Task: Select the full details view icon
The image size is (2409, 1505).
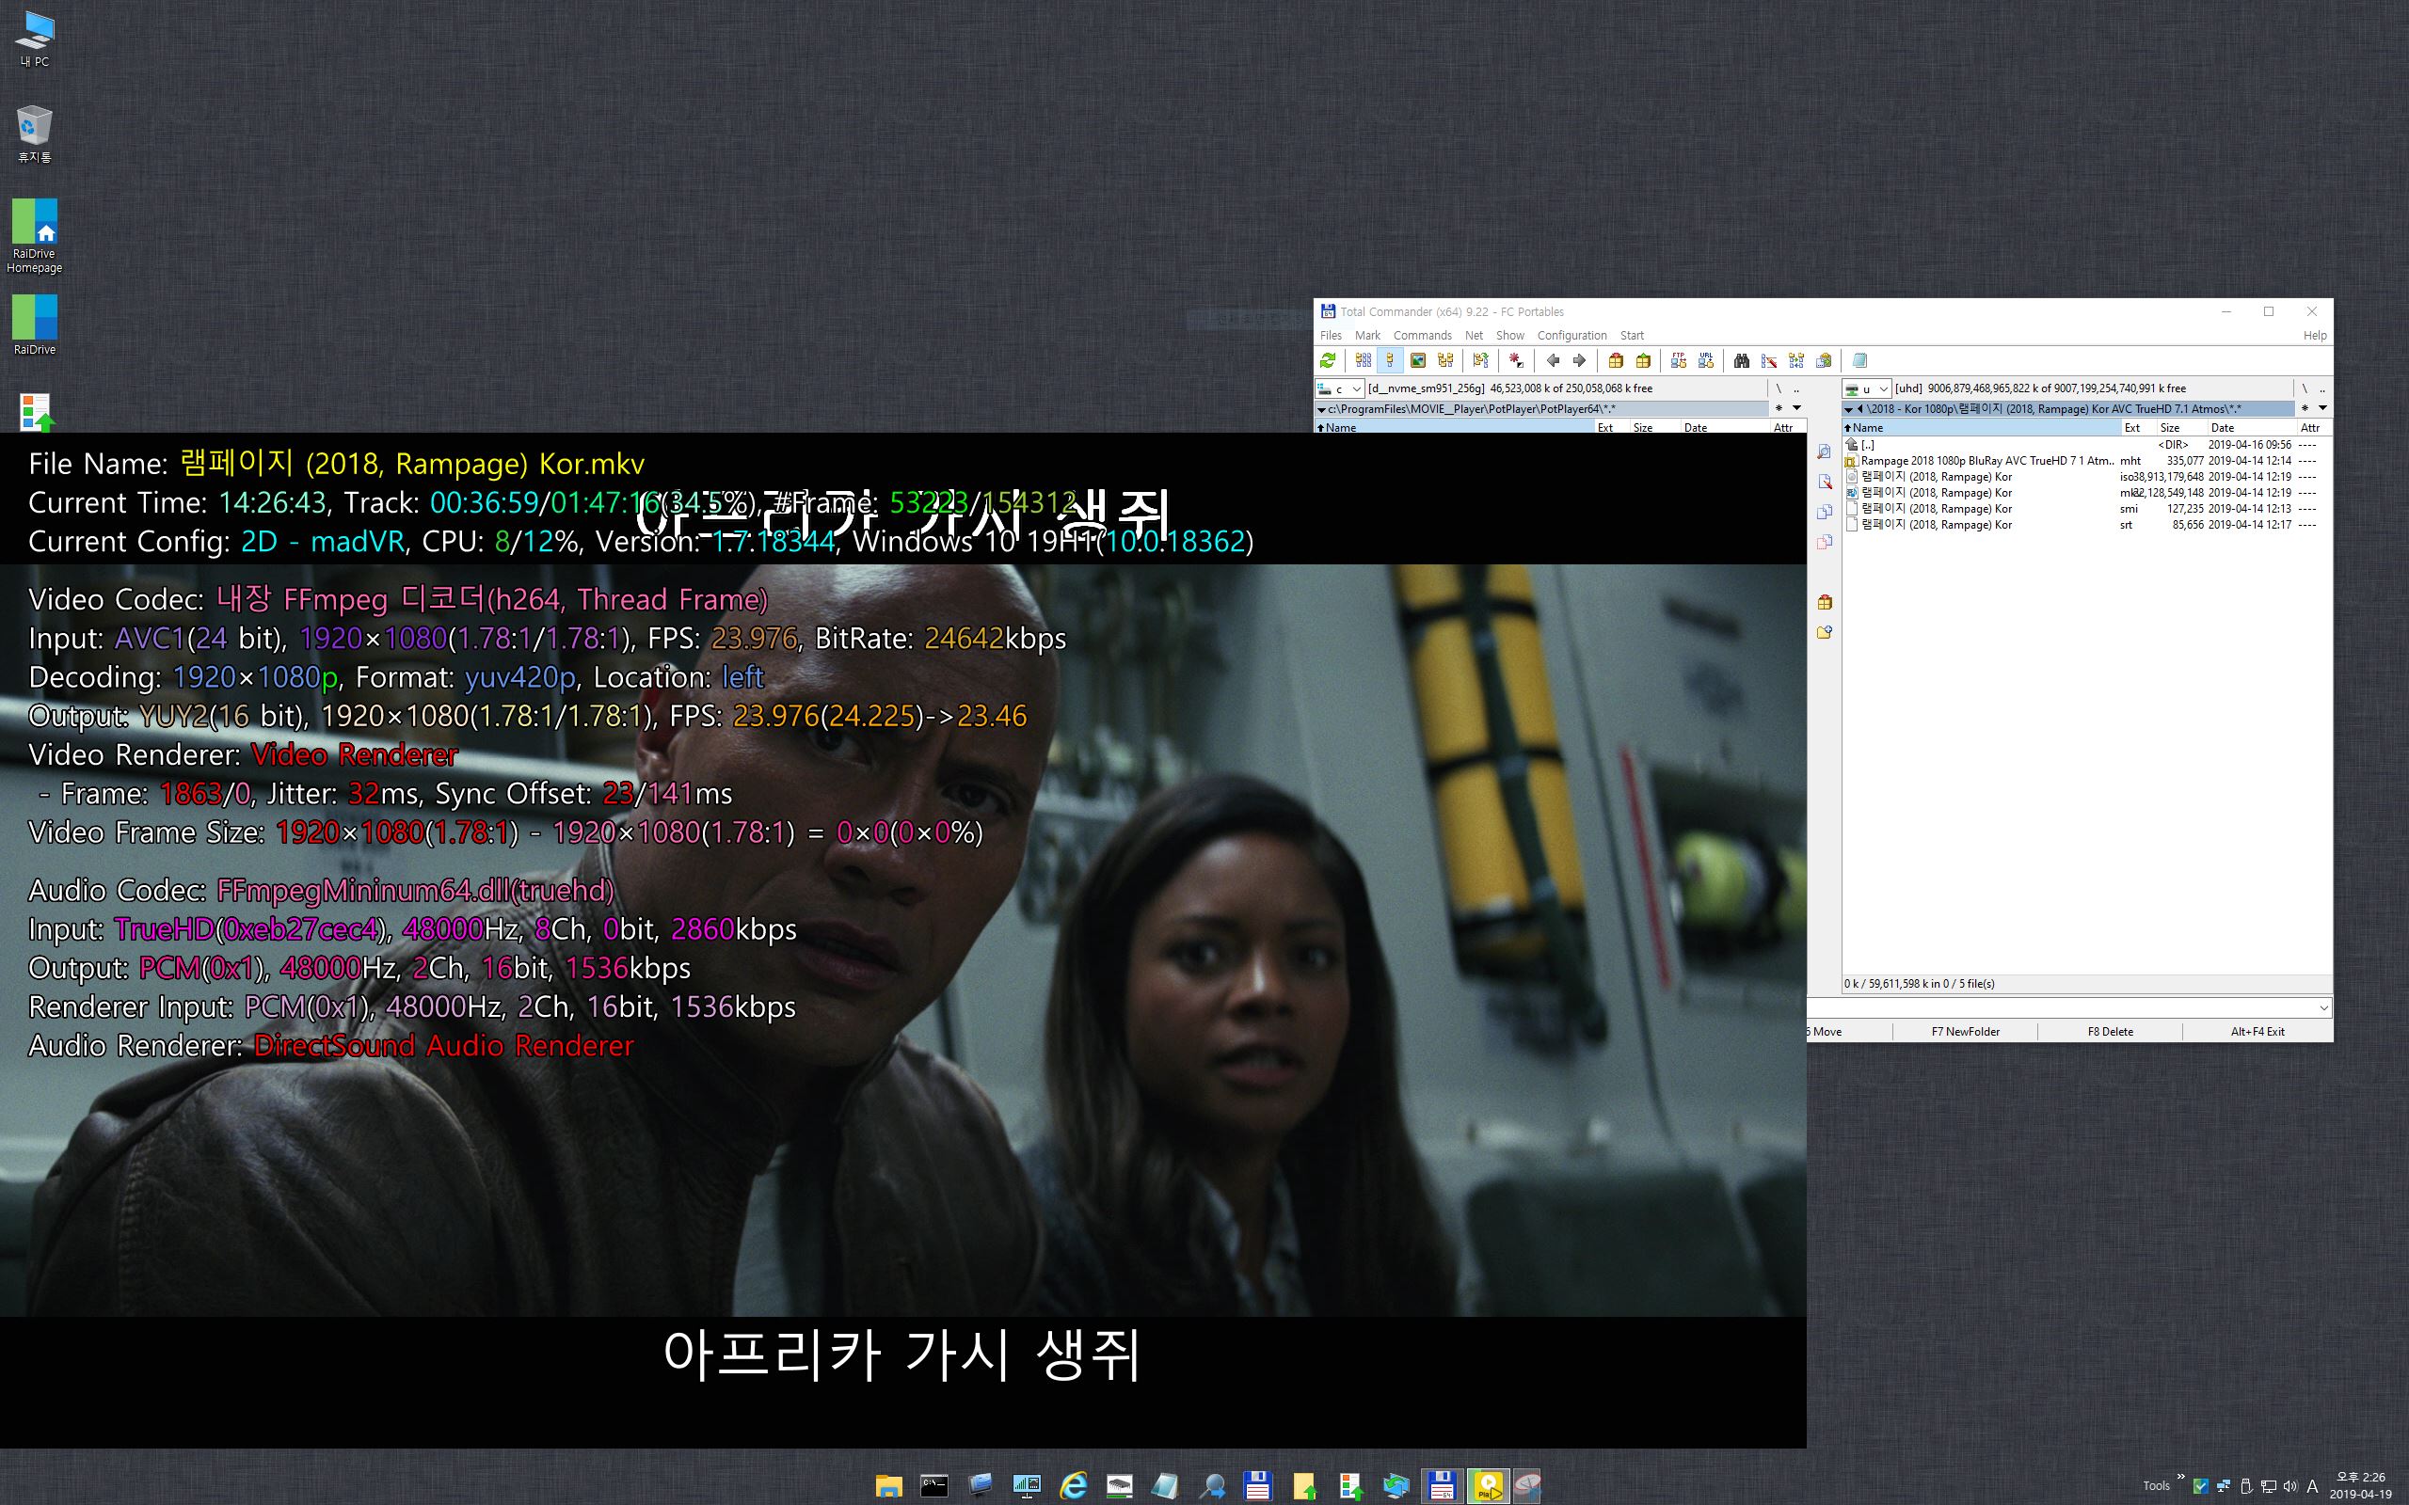Action: pos(1391,360)
